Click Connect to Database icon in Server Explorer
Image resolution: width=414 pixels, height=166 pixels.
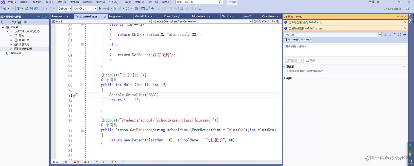[14, 22]
